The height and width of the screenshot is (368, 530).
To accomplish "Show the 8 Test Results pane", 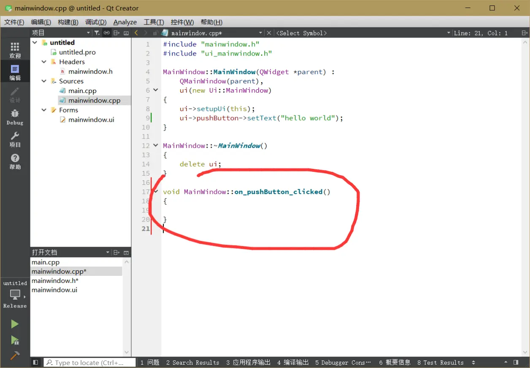I will 440,362.
